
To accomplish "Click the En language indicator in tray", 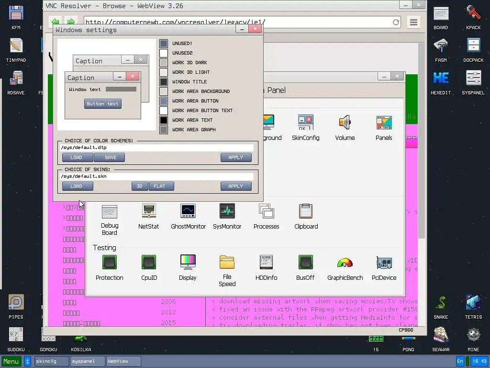I will tap(460, 361).
